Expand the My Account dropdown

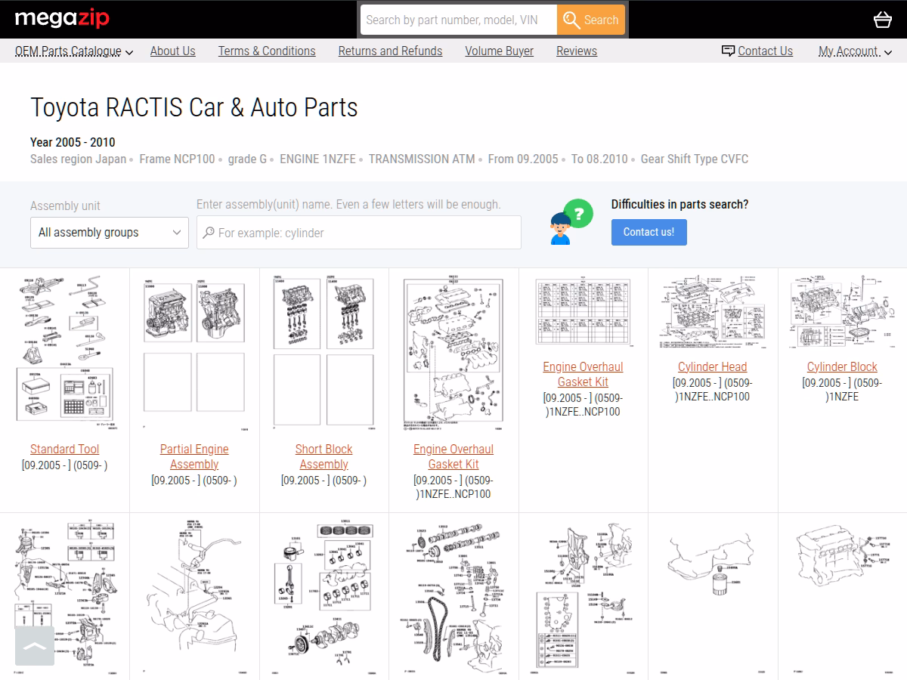(855, 51)
